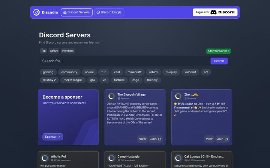Viewport: 270px width, 168px height.
Task: View the Jinx server
Action: (x=209, y=139)
